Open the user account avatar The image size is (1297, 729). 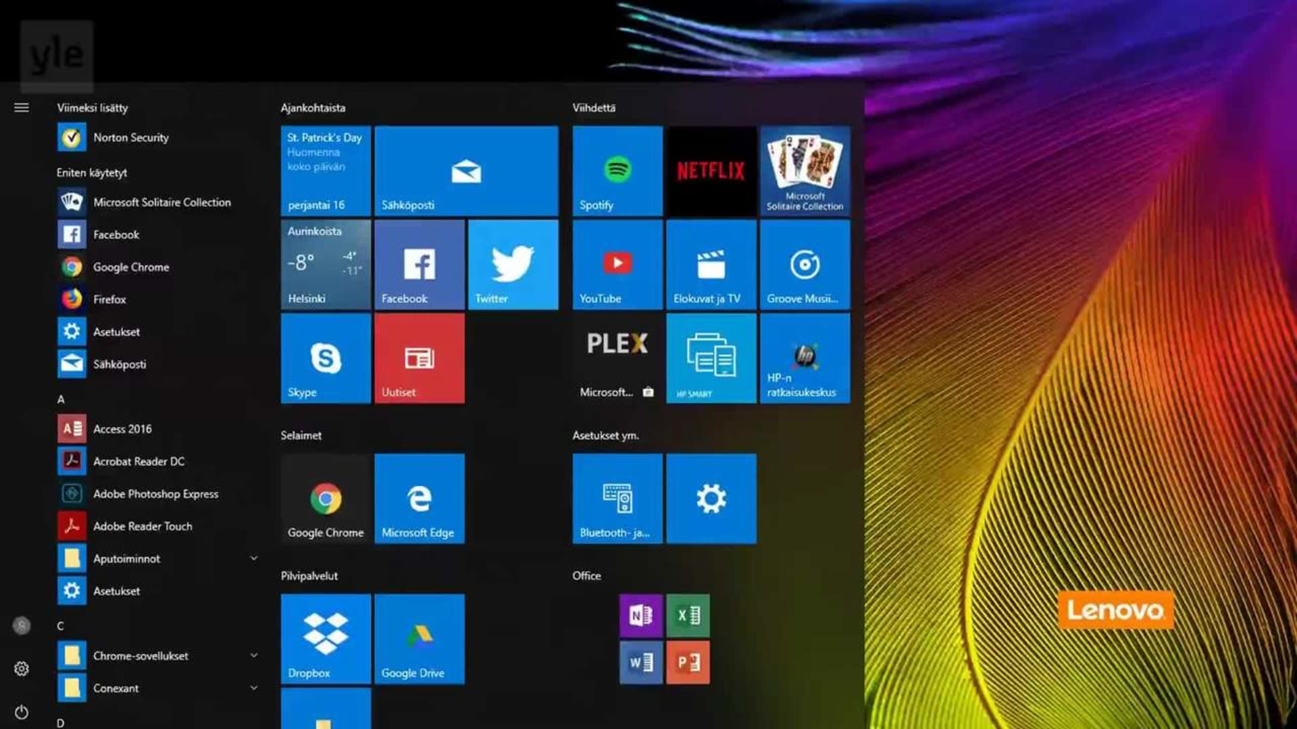tap(22, 626)
